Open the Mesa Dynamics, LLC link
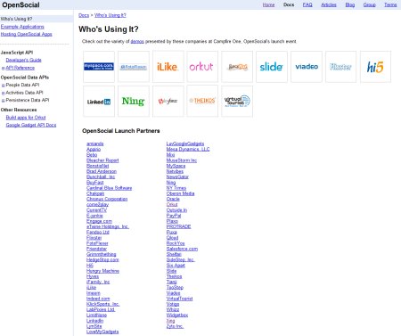 [x=188, y=149]
